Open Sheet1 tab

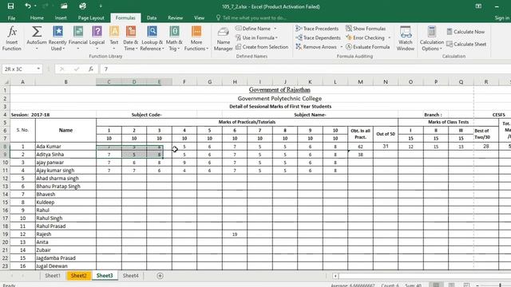click(53, 276)
